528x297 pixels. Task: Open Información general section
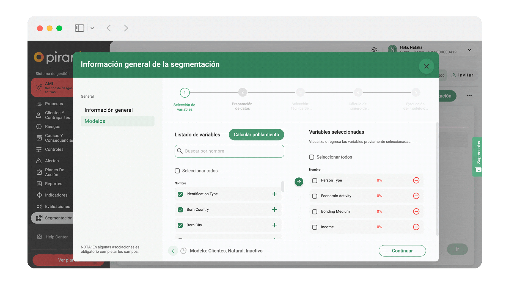coord(109,110)
